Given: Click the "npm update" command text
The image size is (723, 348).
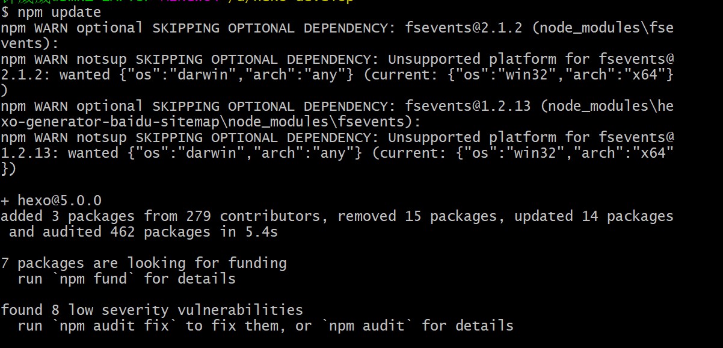Looking at the screenshot, I should click(59, 12).
